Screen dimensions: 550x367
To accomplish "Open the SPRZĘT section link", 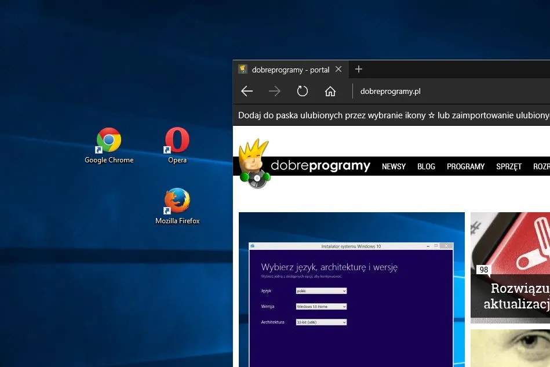I will (x=508, y=166).
